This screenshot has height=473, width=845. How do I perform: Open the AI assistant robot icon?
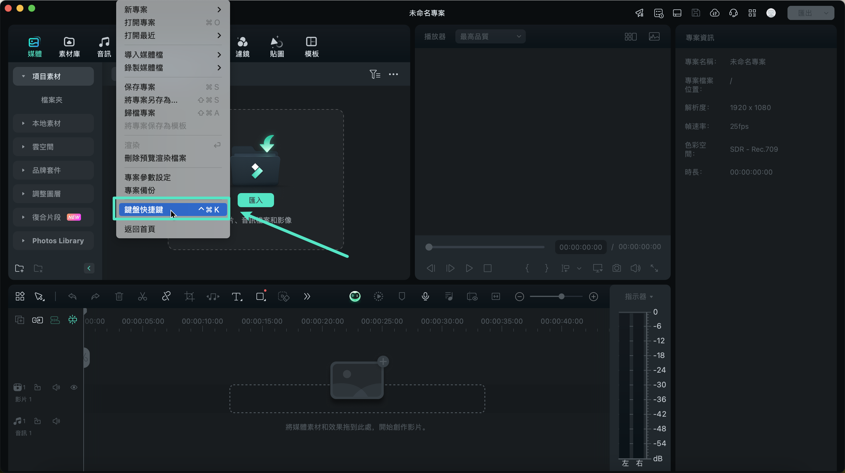click(355, 296)
